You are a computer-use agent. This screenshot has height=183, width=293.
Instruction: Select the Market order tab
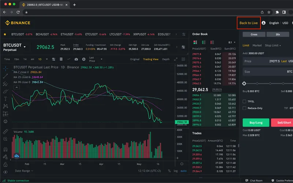(257, 45)
